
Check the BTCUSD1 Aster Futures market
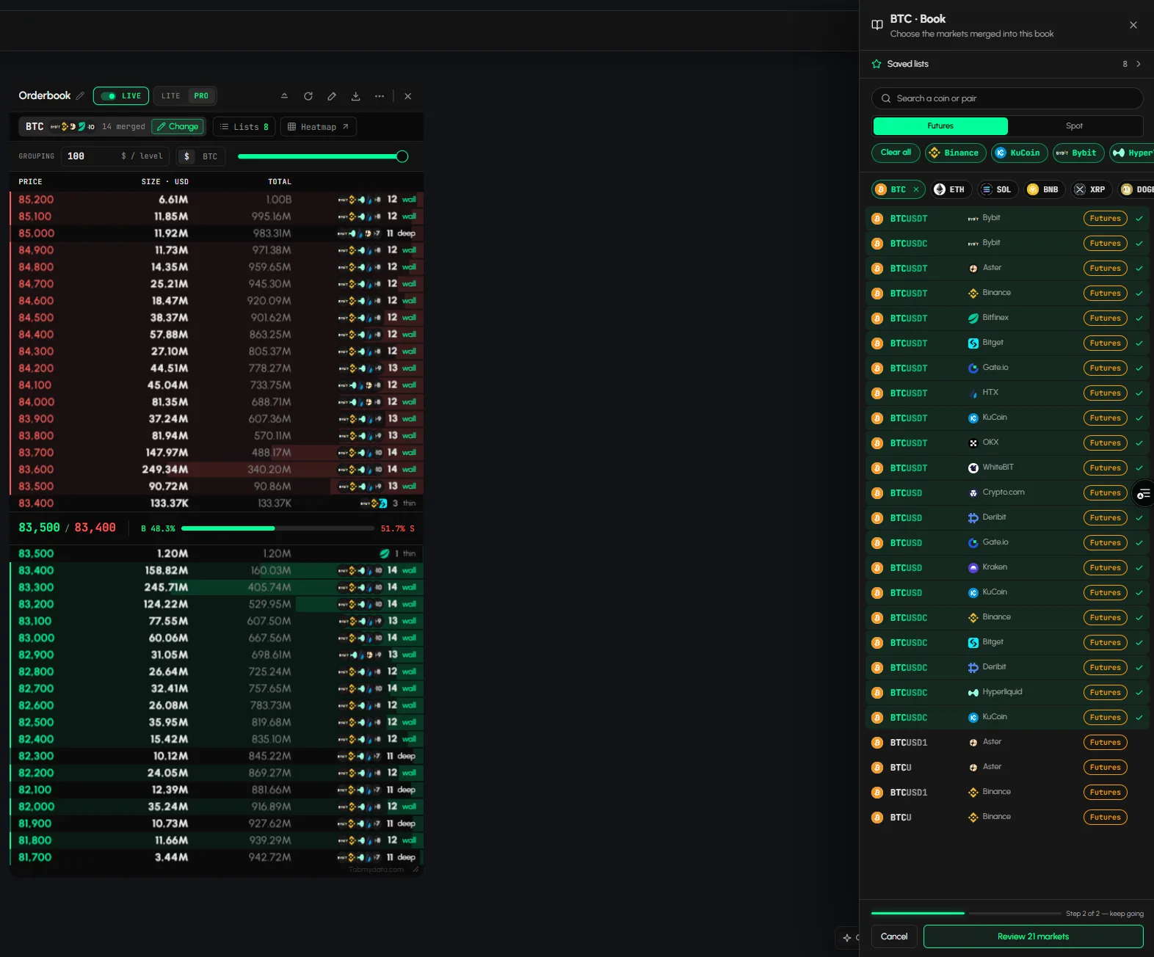[x=1007, y=742]
